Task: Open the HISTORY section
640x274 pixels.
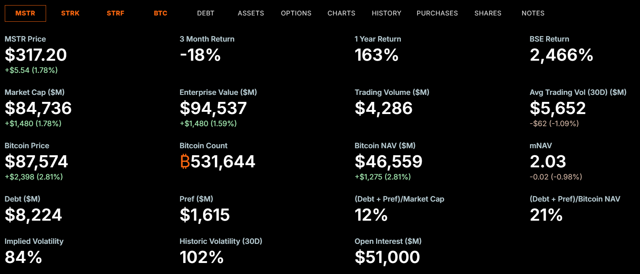Action: pyautogui.click(x=387, y=13)
